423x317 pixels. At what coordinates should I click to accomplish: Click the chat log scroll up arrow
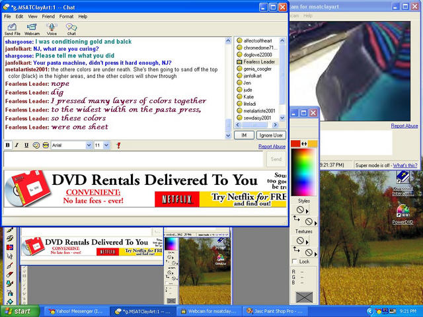tap(228, 41)
